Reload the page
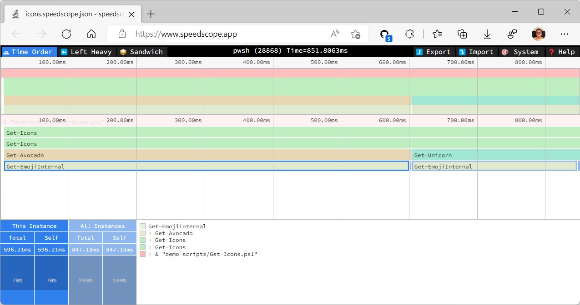 66,34
